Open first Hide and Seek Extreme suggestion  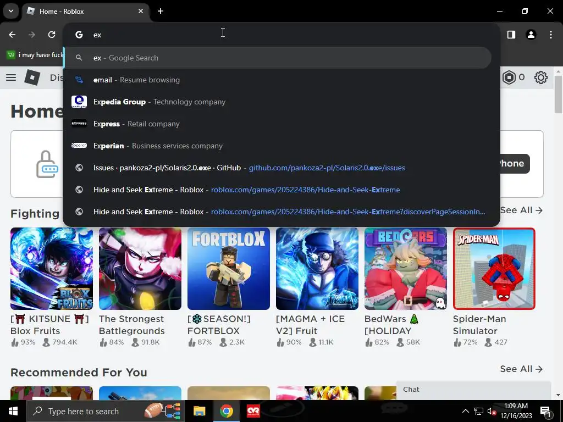coord(277,190)
